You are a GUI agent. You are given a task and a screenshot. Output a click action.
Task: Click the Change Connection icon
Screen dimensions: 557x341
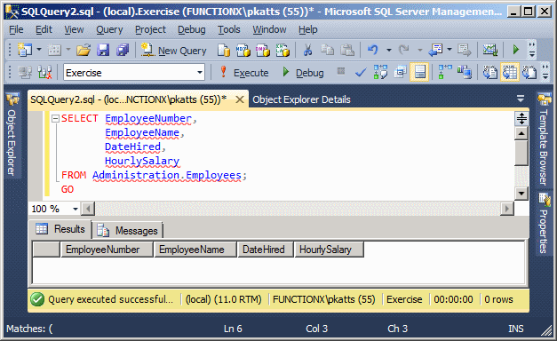click(45, 73)
